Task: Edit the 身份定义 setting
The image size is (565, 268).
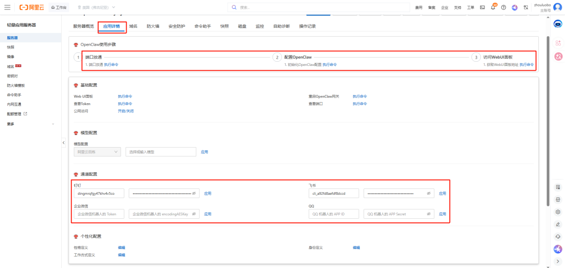Action: tap(356, 248)
